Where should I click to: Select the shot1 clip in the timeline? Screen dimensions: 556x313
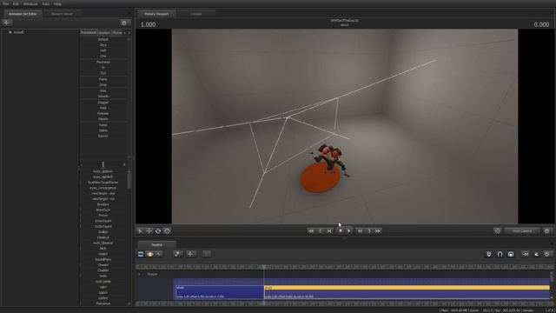219,292
